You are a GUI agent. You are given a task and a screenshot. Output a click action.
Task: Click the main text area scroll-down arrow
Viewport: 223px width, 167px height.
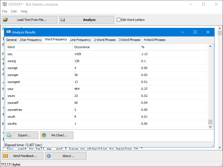coord(220,148)
